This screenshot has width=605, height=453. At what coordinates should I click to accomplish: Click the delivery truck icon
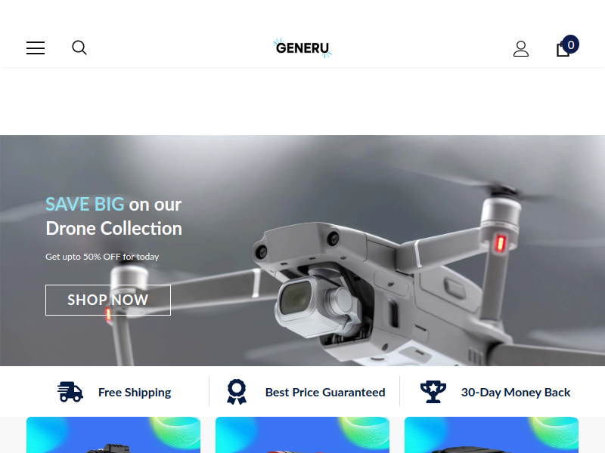click(x=70, y=392)
